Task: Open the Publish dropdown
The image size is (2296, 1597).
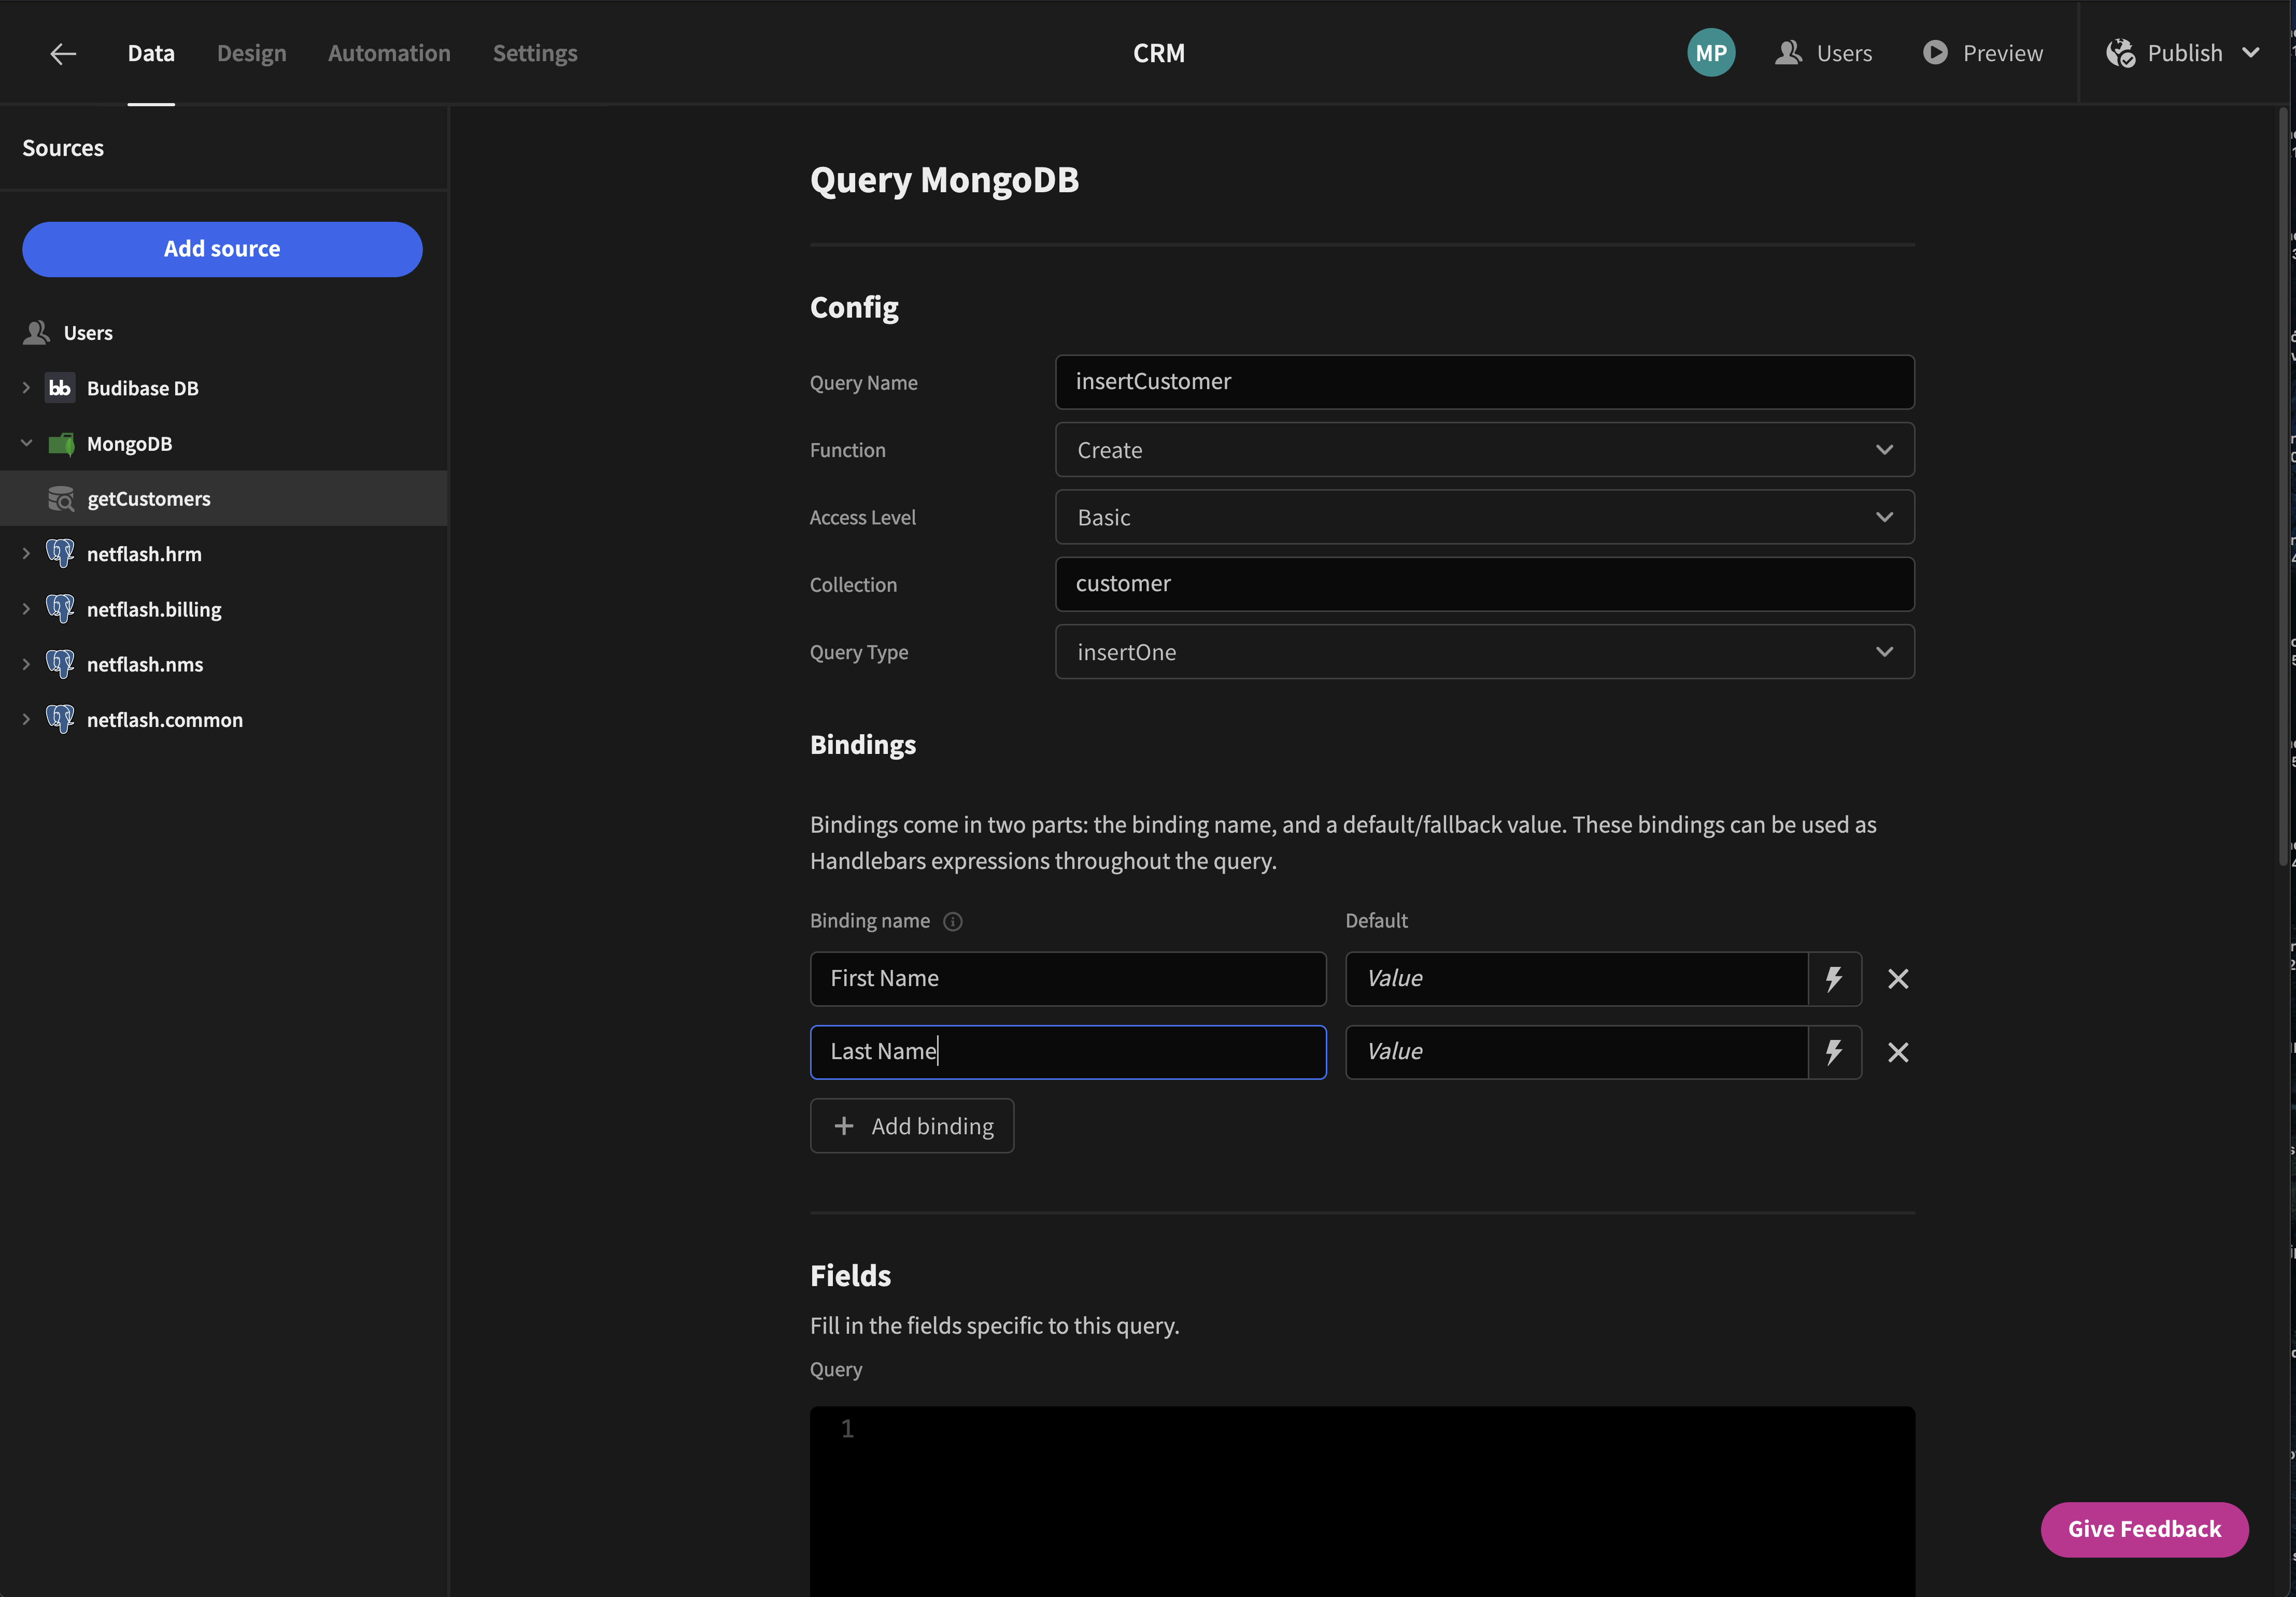Action: pos(2184,53)
